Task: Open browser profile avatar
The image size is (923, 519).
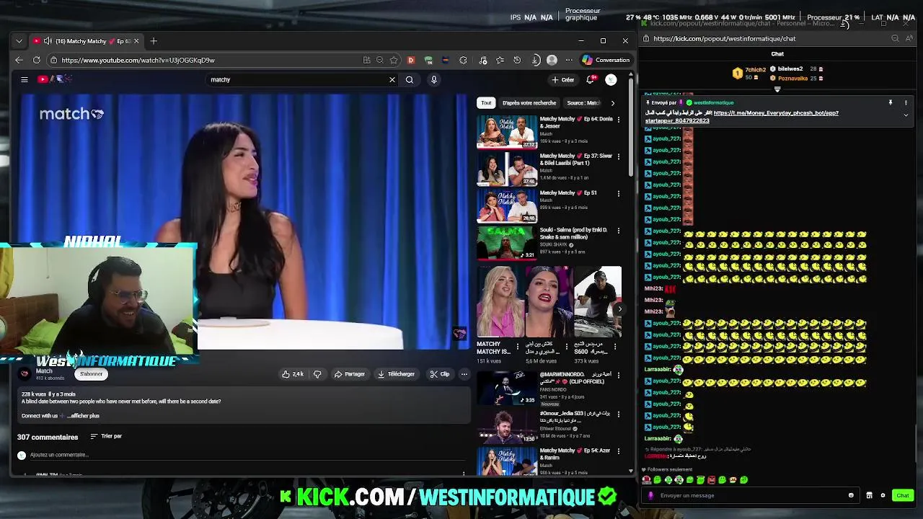Action: pos(552,60)
